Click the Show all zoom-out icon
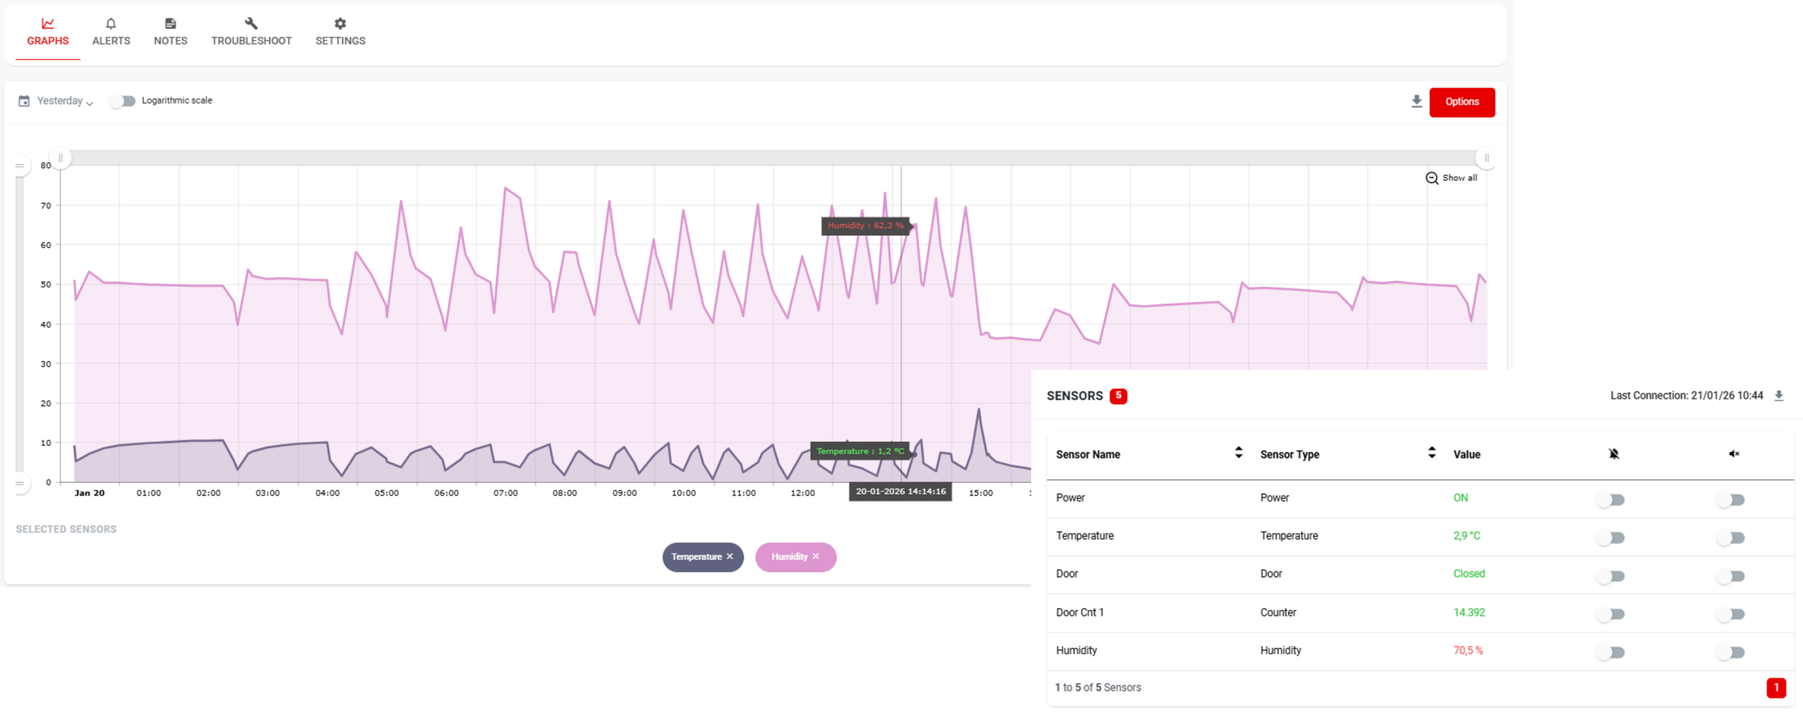The width and height of the screenshot is (1803, 715). 1431,178
